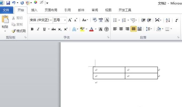
Task: Click the Shading paint bucket icon
Action: point(159,29)
